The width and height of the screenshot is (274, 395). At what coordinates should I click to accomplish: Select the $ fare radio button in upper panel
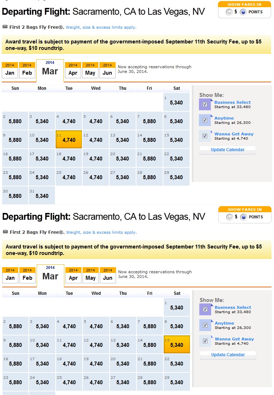229,12
